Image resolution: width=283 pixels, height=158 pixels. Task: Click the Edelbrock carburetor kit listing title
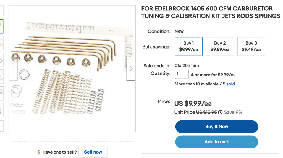pos(211,12)
